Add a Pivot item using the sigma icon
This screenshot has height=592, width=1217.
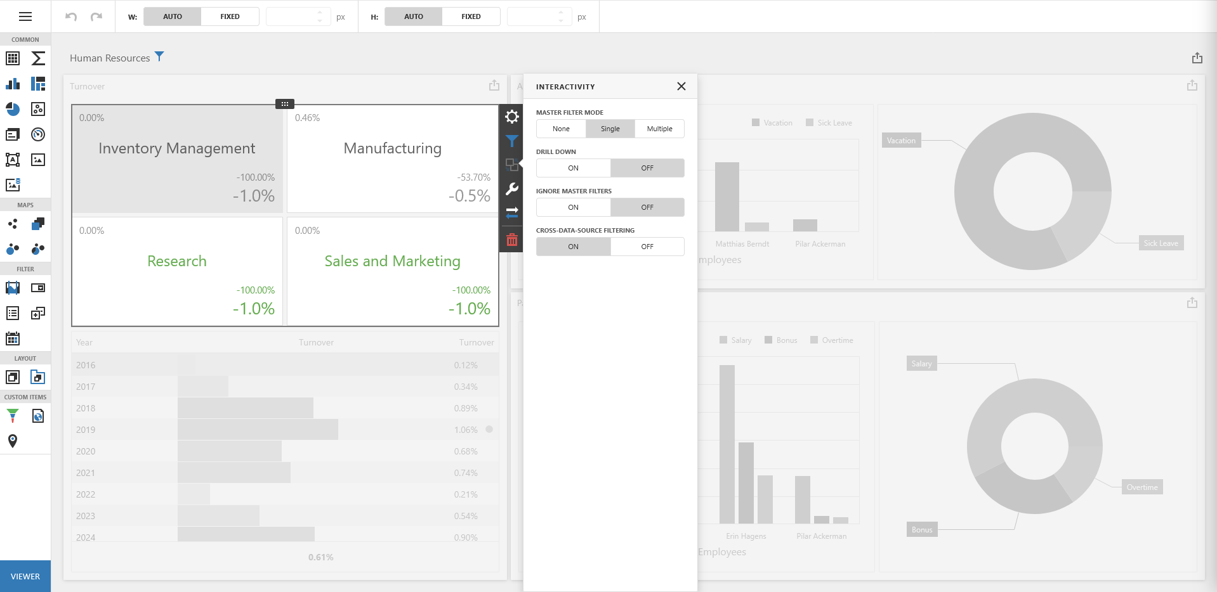pos(38,58)
